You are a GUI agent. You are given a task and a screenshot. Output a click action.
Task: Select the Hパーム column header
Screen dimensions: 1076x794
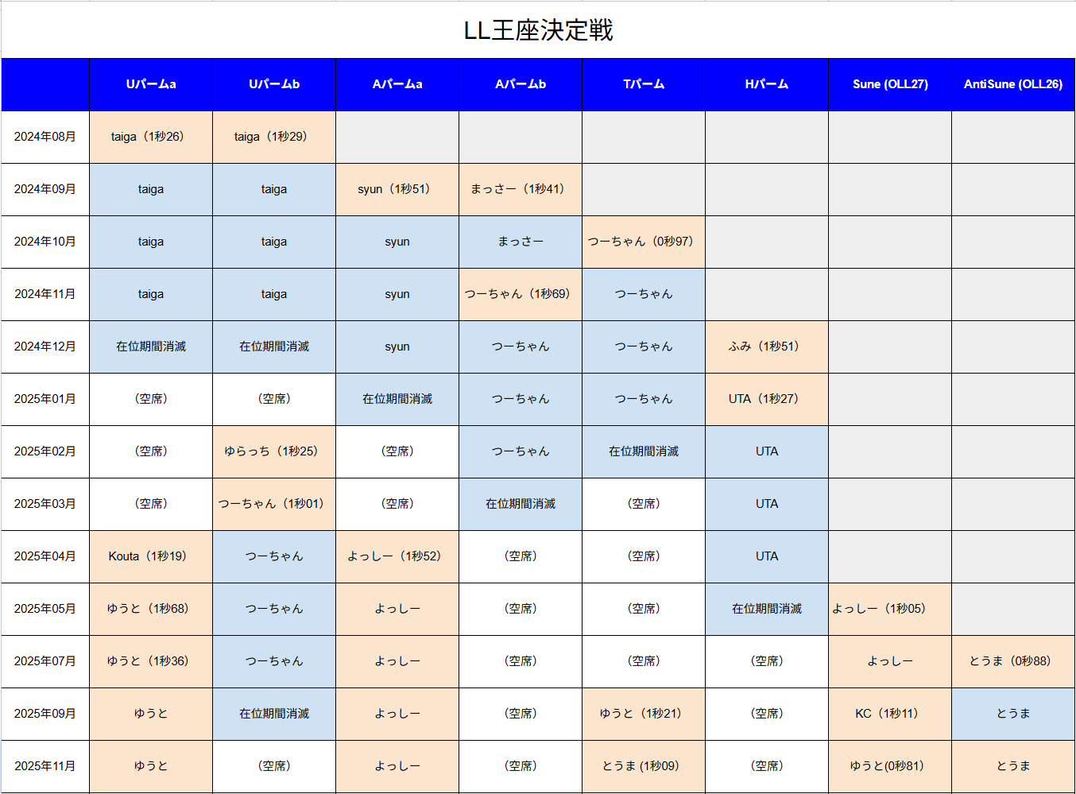pyautogui.click(x=767, y=84)
